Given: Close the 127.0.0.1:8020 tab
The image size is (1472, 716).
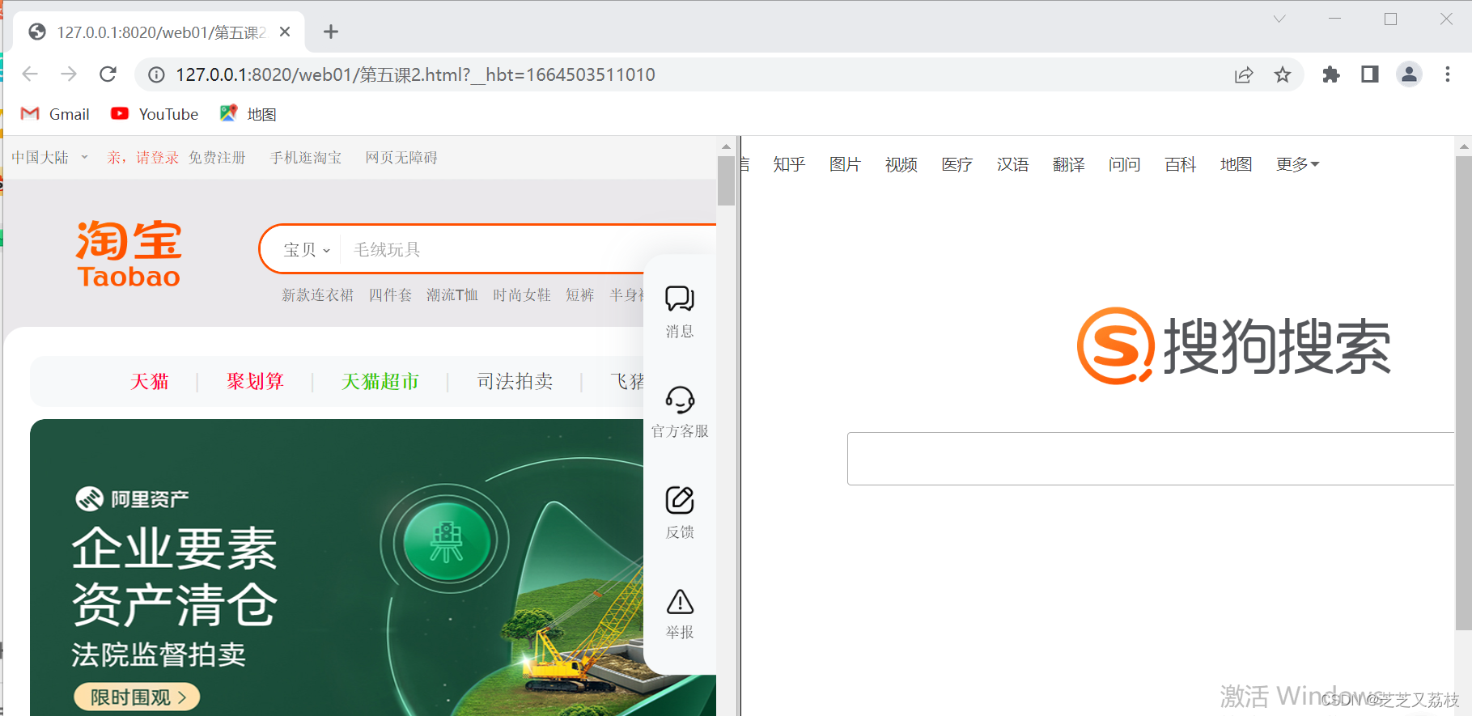Looking at the screenshot, I should coord(285,32).
